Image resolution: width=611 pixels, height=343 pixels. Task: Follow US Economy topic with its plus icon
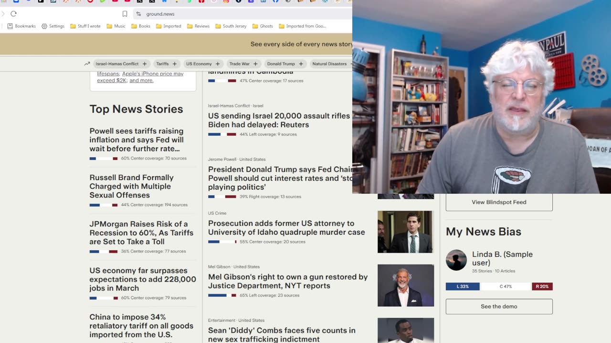coord(217,64)
